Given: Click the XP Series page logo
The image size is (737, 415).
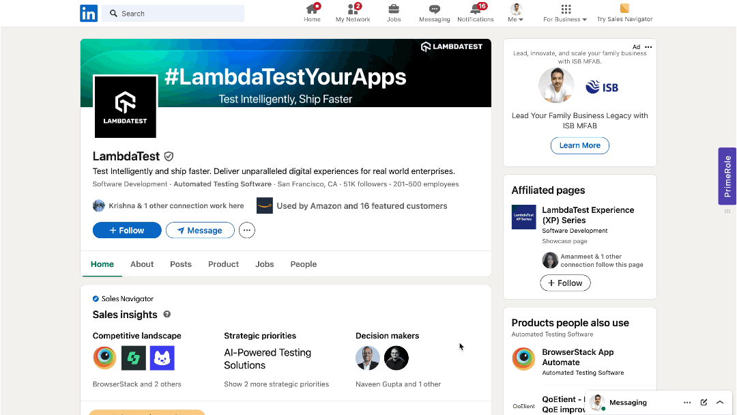Looking at the screenshot, I should click(x=523, y=217).
